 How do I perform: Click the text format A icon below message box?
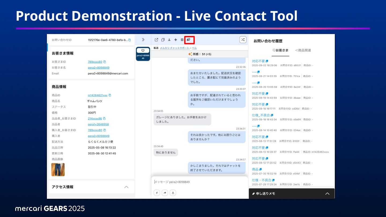[x=173, y=193]
